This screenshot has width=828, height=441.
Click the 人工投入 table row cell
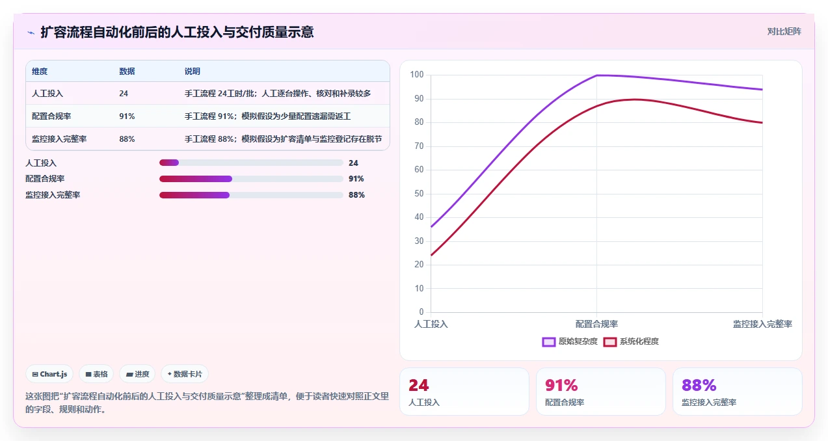coord(47,94)
